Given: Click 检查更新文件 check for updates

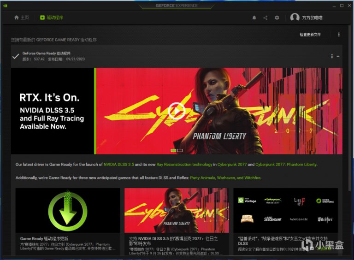Looking at the screenshot, I should pos(310,35).
